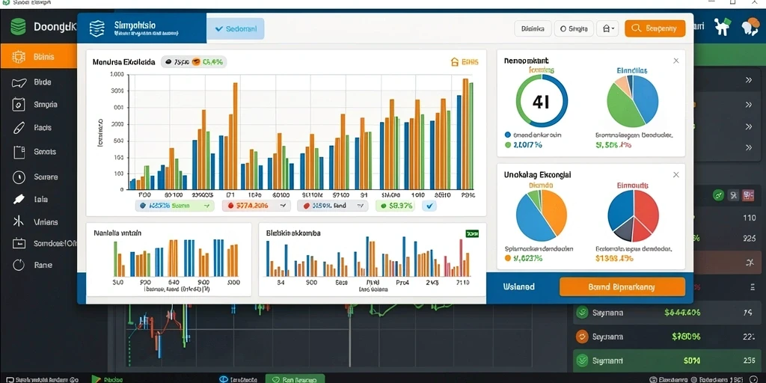Select the calendar icon beside Smgria
This screenshot has width=766, height=383.
pos(18,104)
